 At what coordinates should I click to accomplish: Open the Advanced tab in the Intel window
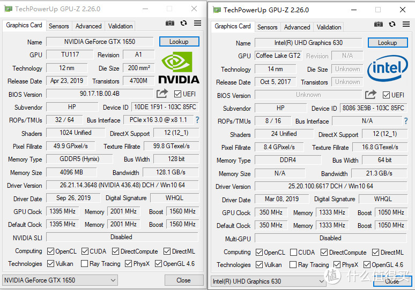click(x=297, y=27)
